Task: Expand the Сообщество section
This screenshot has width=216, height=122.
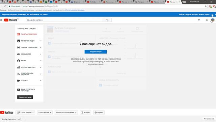Action: point(40,54)
